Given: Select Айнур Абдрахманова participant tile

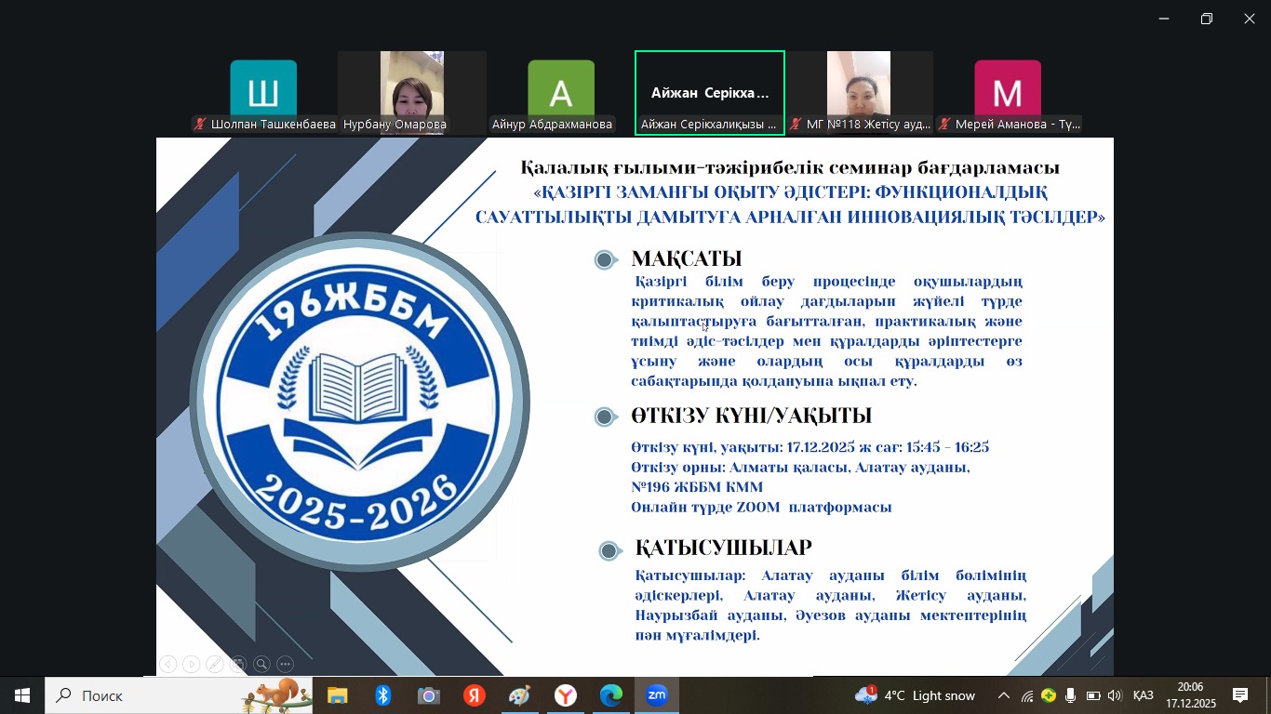Looking at the screenshot, I should [x=560, y=93].
